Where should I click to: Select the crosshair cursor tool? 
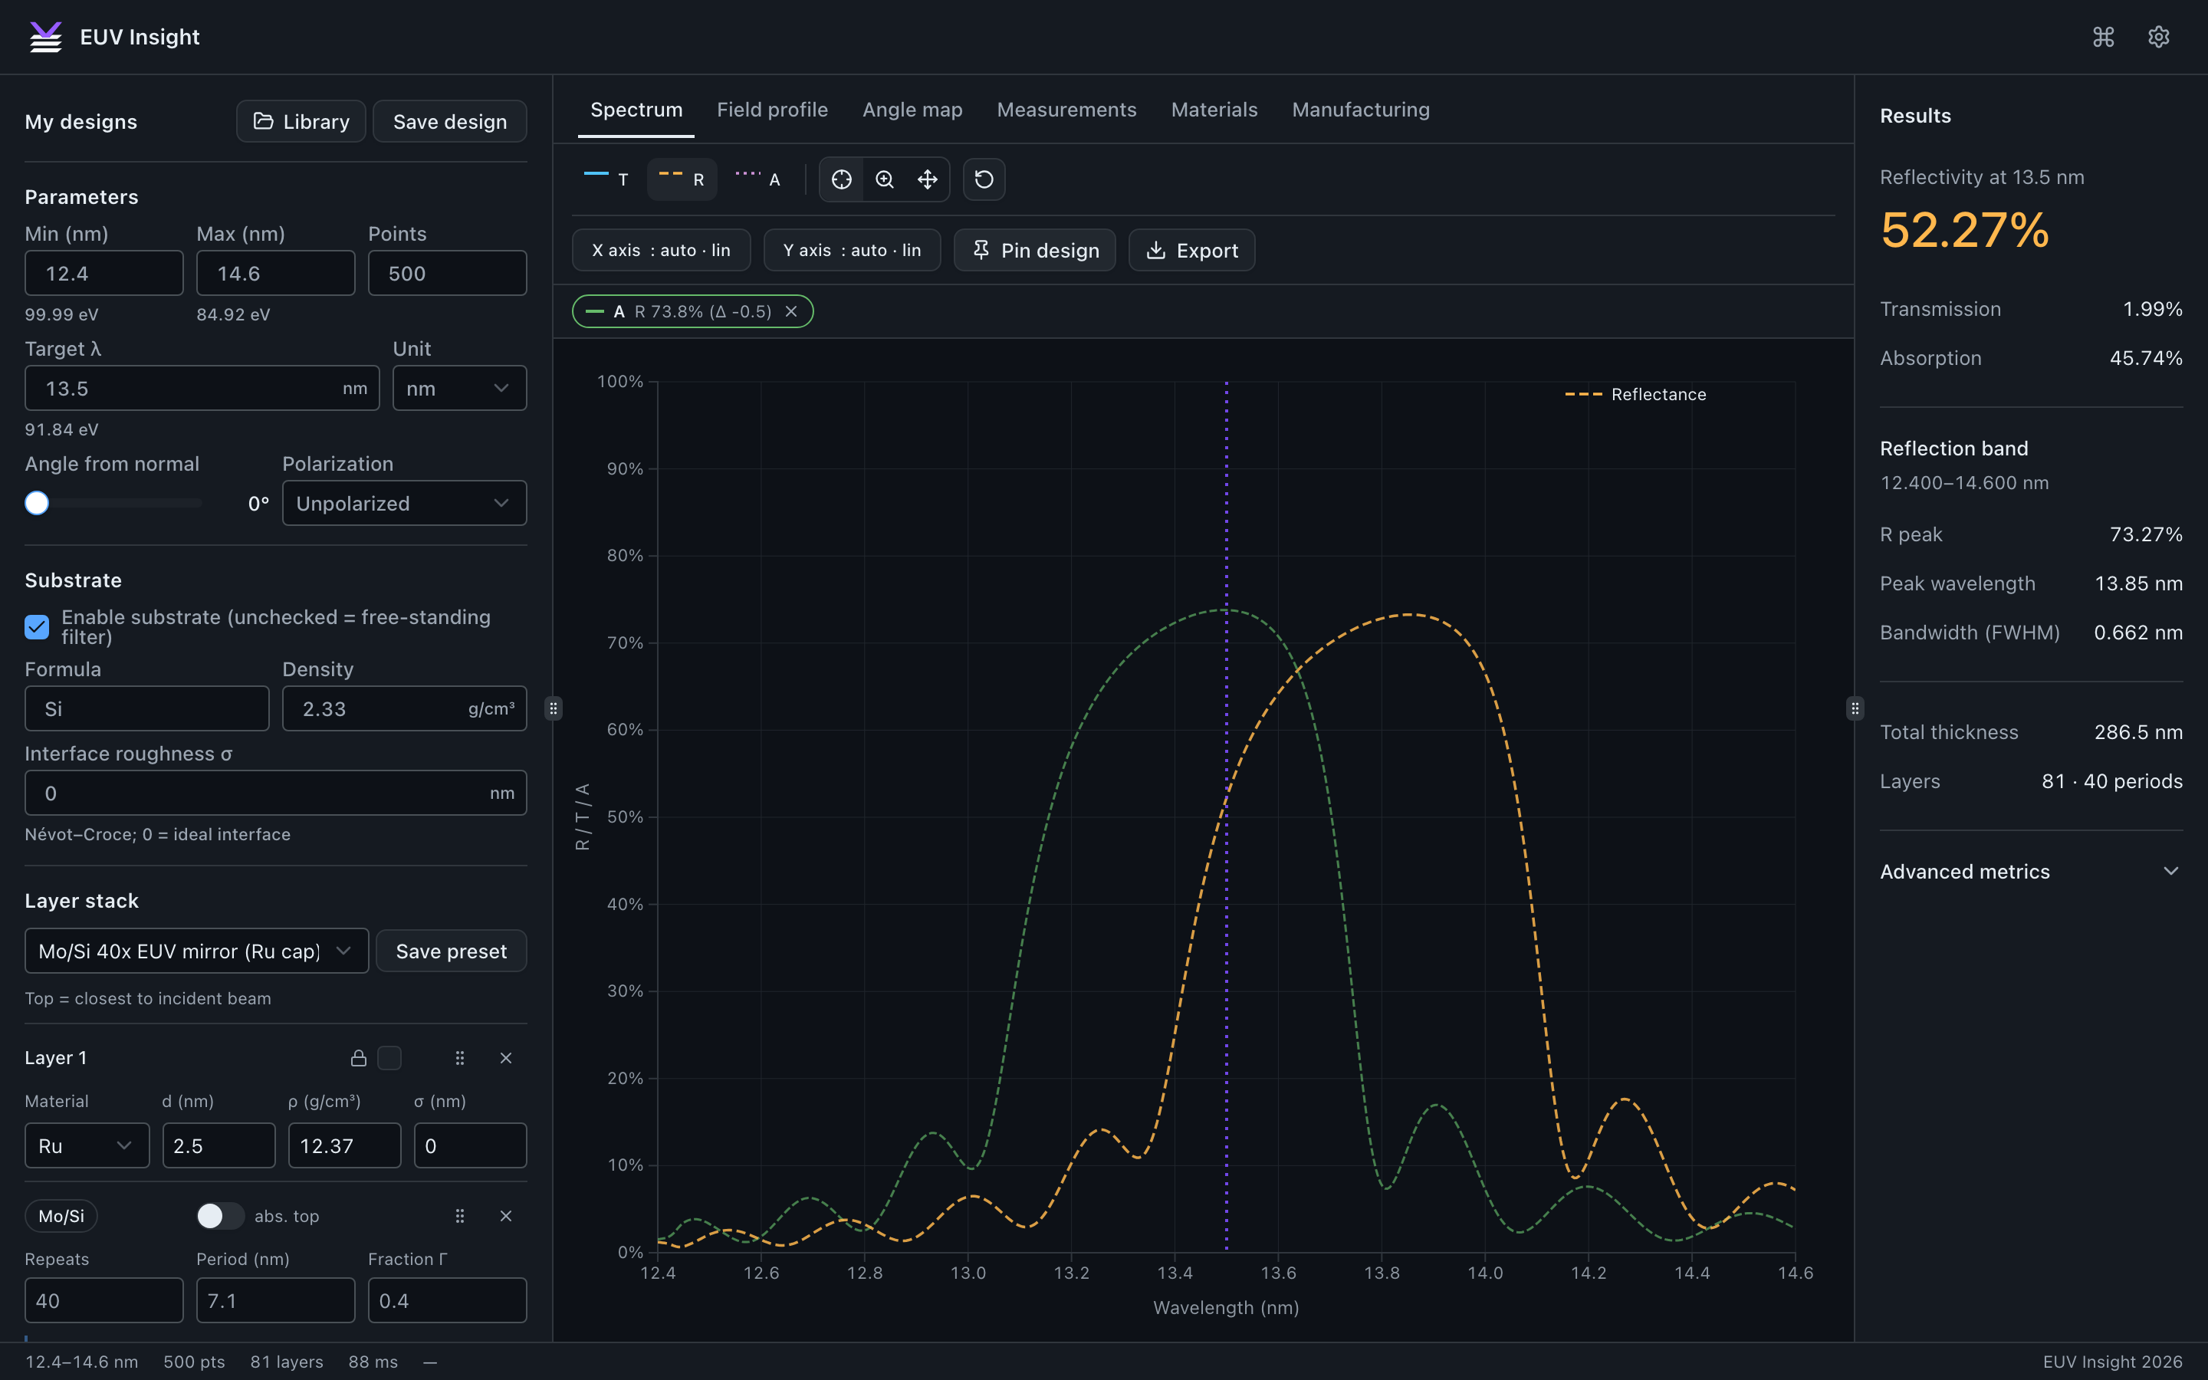click(x=841, y=179)
